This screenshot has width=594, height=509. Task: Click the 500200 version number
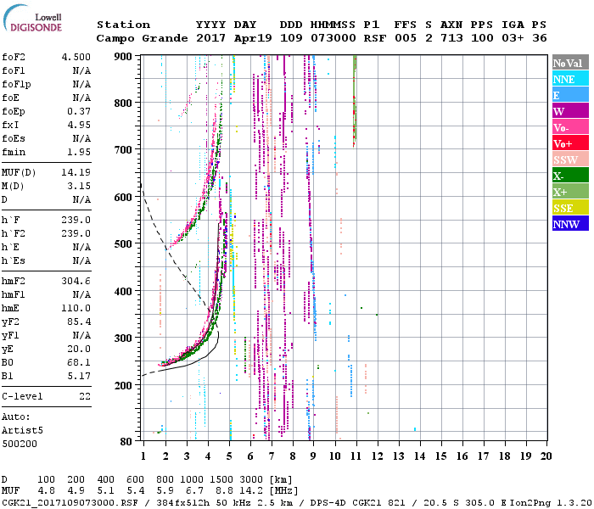coord(20,444)
